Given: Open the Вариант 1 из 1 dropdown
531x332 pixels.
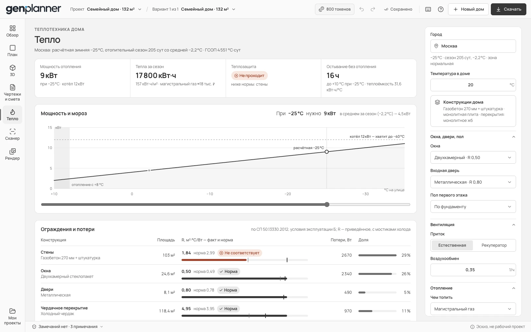Looking at the screenshot, I should click(x=194, y=9).
